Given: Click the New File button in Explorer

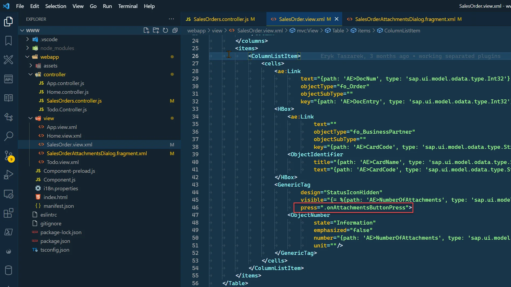Looking at the screenshot, I should click(146, 31).
